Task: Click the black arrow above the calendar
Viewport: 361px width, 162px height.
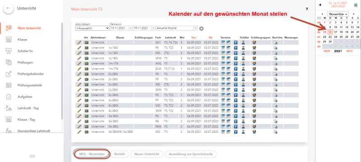Action: tap(320, 4)
